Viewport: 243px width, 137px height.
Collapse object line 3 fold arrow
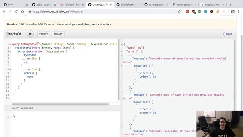tap(10, 51)
